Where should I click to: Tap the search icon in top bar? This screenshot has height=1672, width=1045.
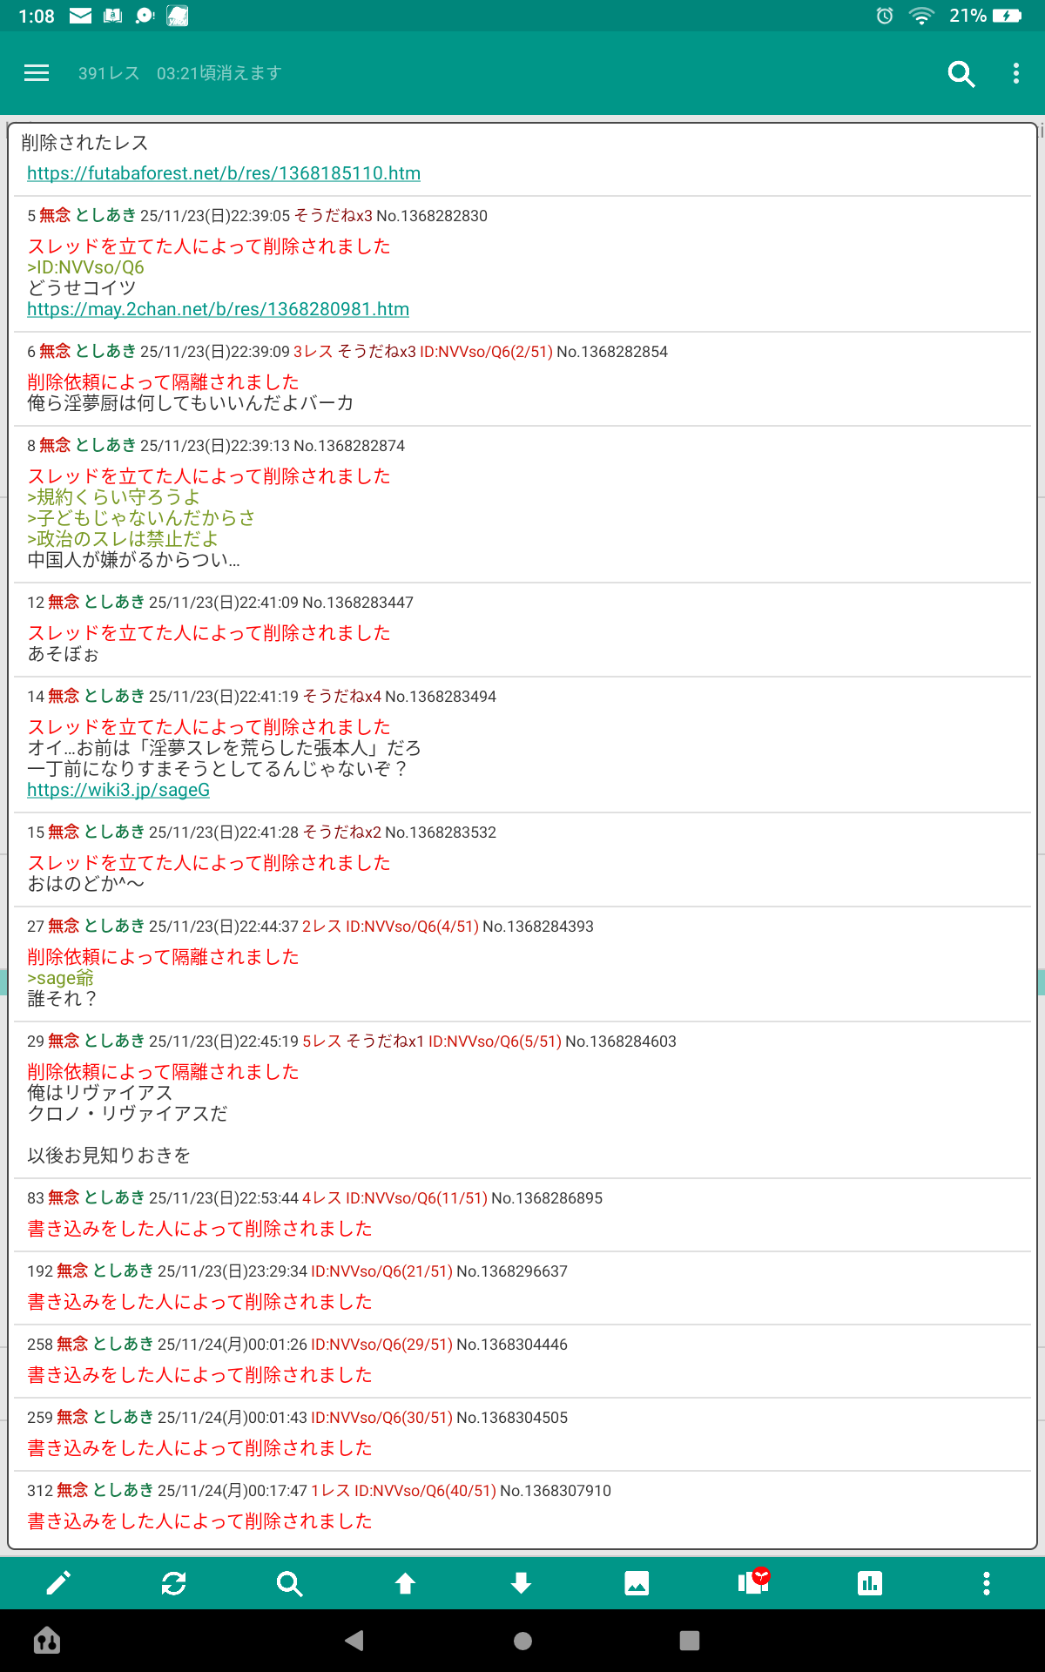961,74
